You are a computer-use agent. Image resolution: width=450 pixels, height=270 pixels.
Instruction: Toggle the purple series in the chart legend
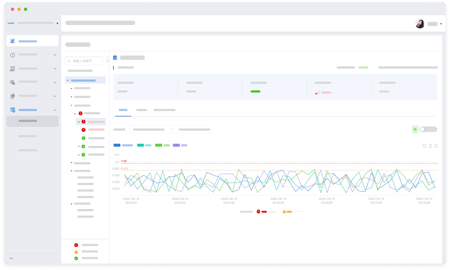176,145
